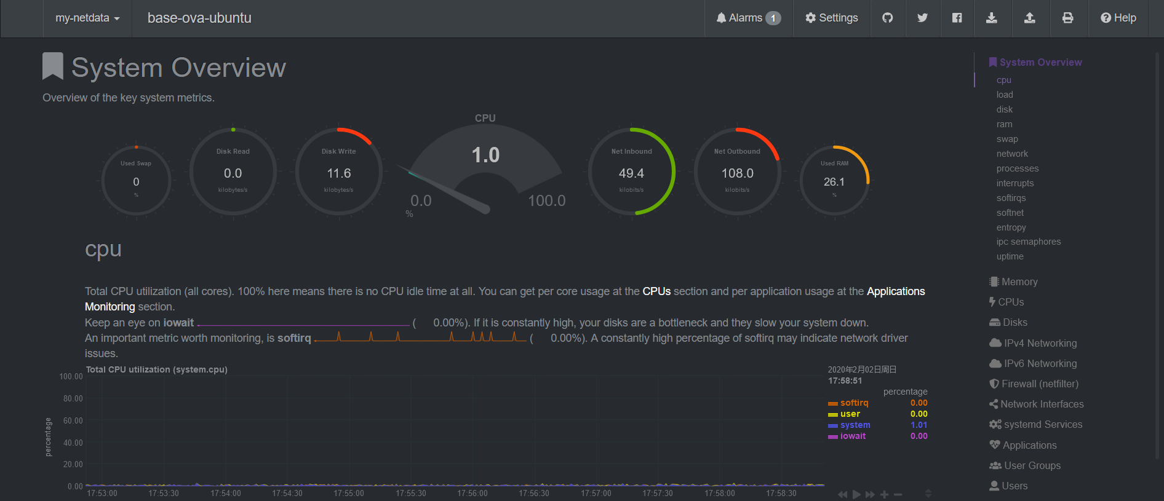
Task: Click the download snapshot icon
Action: click(992, 18)
